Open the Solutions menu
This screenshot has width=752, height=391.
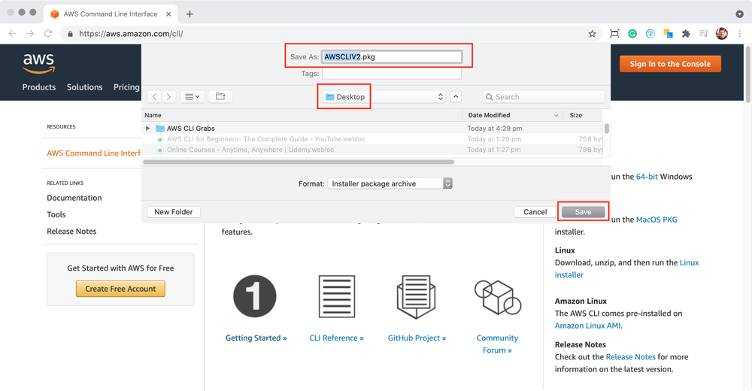click(x=84, y=86)
